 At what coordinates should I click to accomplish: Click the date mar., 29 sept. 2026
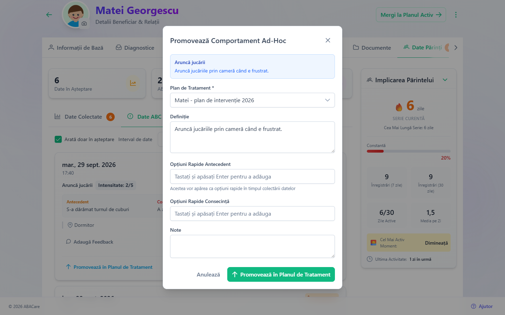pyautogui.click(x=89, y=165)
